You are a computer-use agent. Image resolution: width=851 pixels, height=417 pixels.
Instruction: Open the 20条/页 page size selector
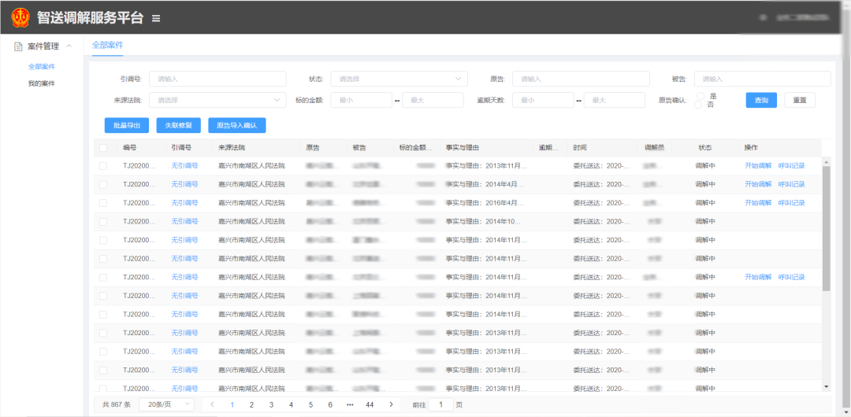166,404
